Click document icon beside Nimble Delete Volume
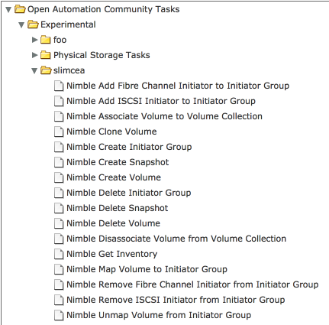 coord(59,223)
